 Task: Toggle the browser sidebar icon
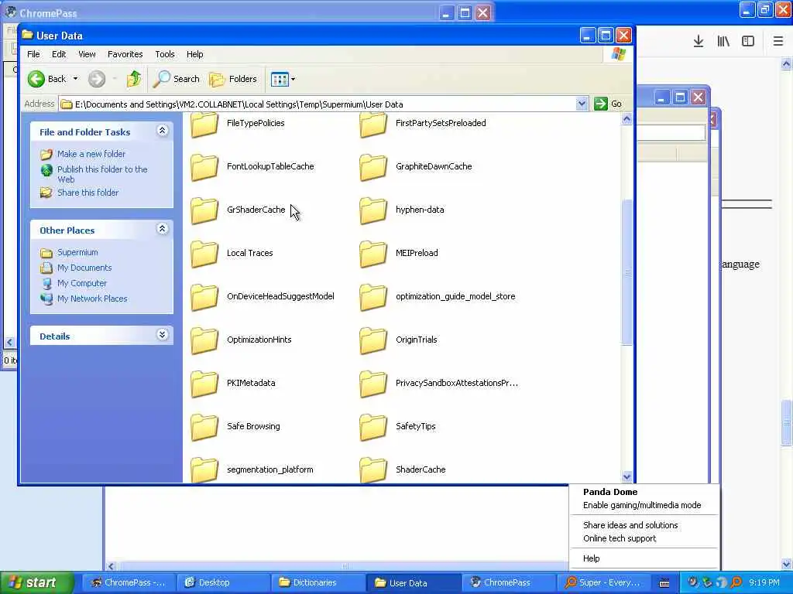pos(748,42)
